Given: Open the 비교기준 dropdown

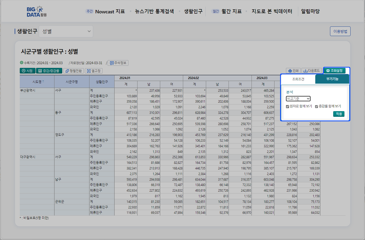Looking at the screenshot, I should (298, 99).
